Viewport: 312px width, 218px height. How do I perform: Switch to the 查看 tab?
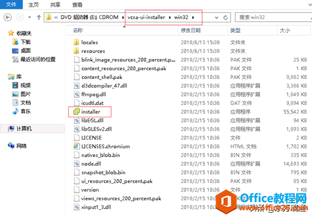[x=77, y=5]
